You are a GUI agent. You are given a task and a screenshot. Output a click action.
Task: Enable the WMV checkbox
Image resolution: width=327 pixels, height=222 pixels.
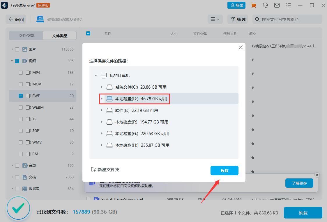pyautogui.click(x=21, y=142)
